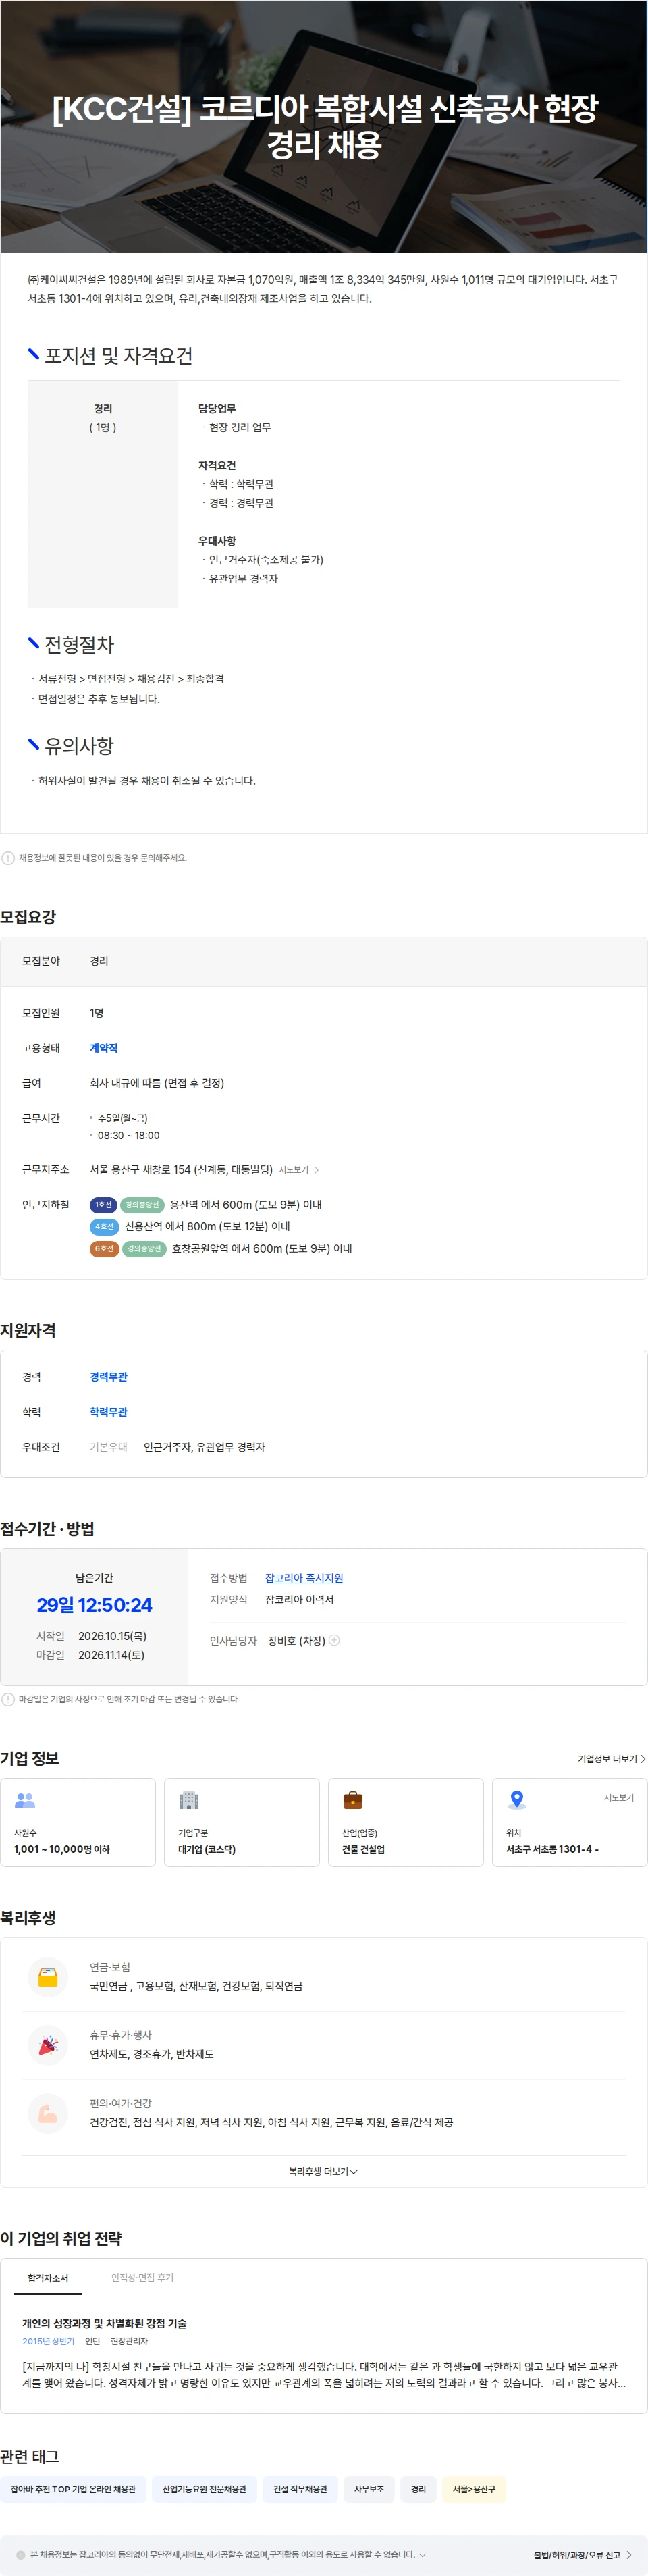Viewport: 648px width, 2576px height.
Task: Click the exclamation icon by 채용정보에 잘못된 내용
Action: tap(8, 858)
